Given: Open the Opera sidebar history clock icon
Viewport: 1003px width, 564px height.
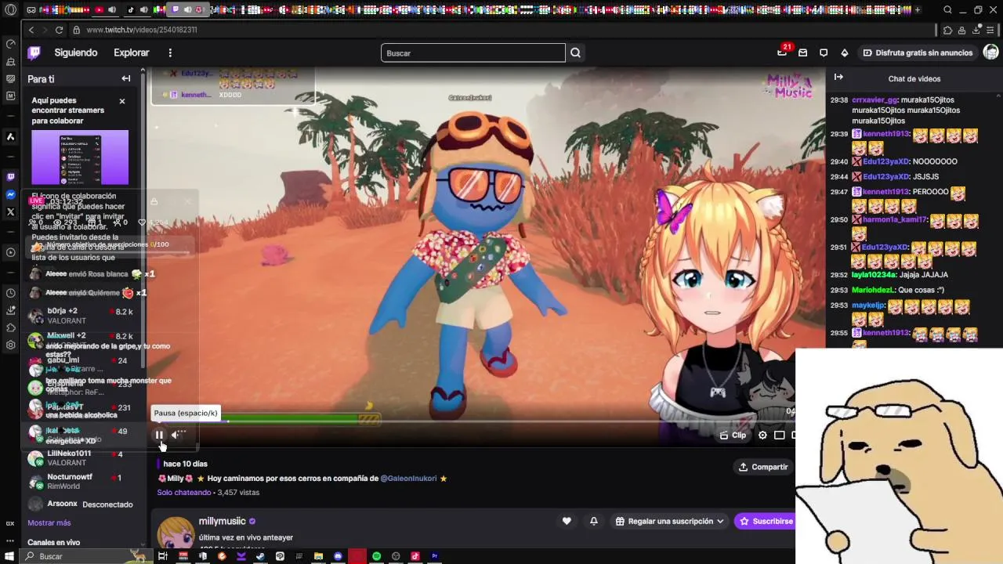Looking at the screenshot, I should [x=10, y=293].
